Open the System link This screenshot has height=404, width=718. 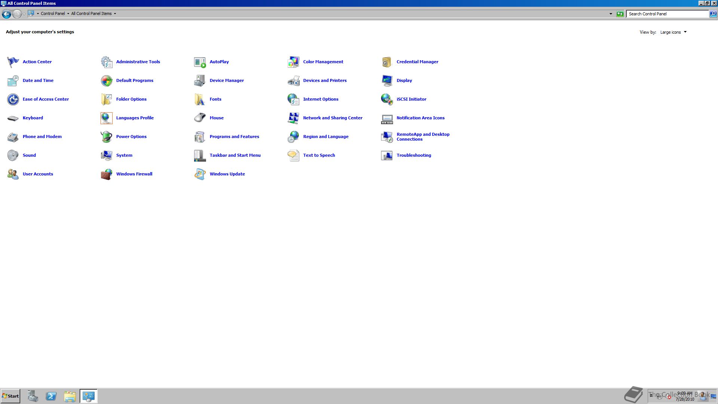pyautogui.click(x=124, y=155)
